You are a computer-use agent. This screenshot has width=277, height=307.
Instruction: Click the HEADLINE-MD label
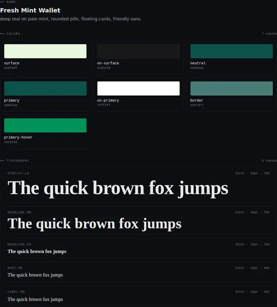[x=19, y=213]
